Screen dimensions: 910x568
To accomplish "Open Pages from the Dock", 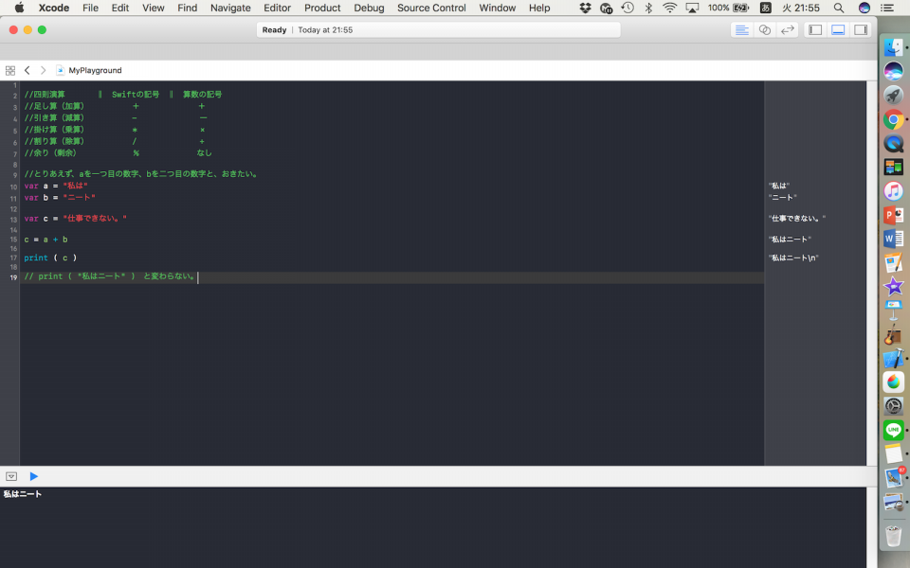I will [893, 262].
